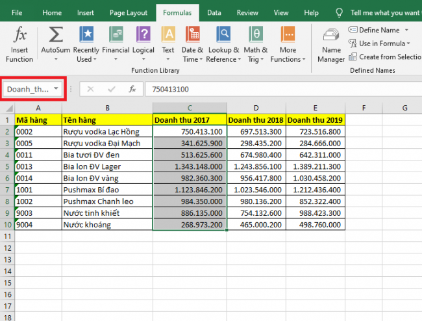Click the formula bar fx button

(132, 89)
